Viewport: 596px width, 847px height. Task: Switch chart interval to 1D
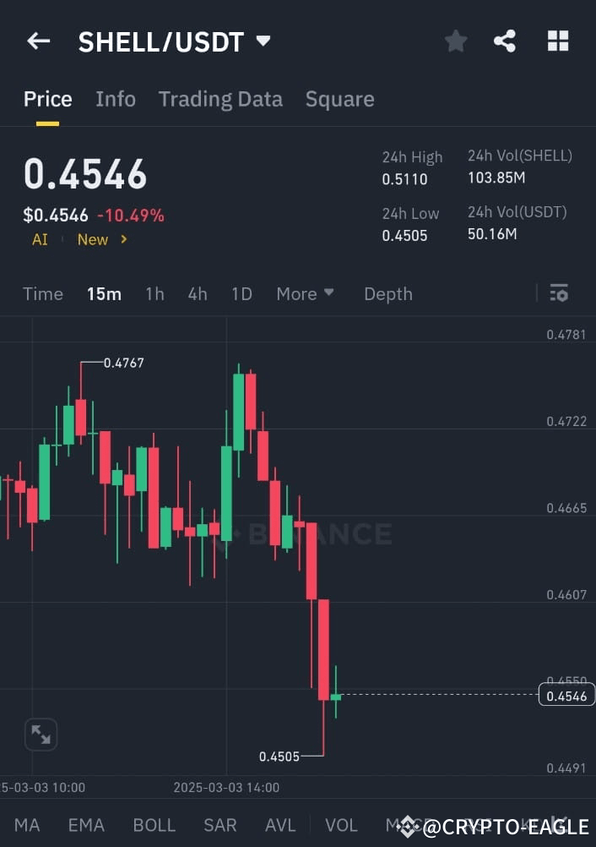pyautogui.click(x=241, y=293)
